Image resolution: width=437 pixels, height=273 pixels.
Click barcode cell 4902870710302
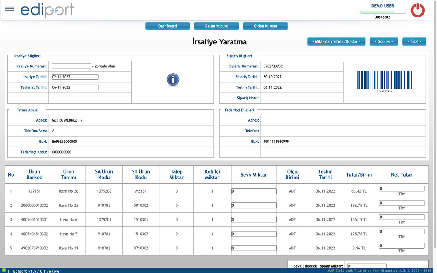(x=35, y=248)
